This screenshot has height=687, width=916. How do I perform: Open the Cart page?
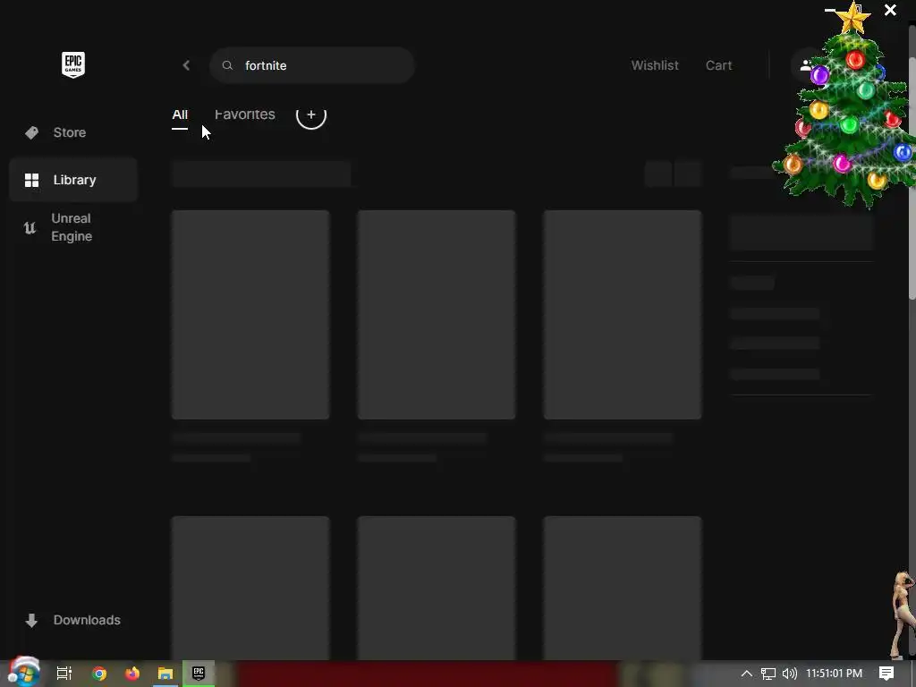(x=718, y=65)
